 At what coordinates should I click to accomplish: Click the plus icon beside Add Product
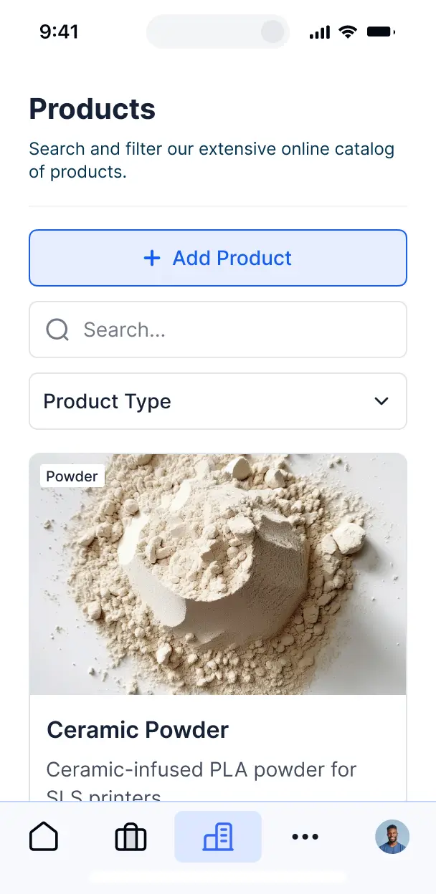tap(152, 258)
